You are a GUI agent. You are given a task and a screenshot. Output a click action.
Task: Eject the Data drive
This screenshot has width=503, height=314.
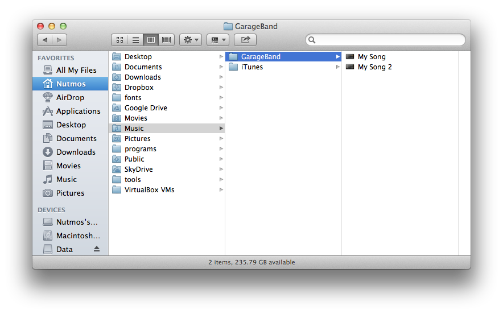click(97, 249)
